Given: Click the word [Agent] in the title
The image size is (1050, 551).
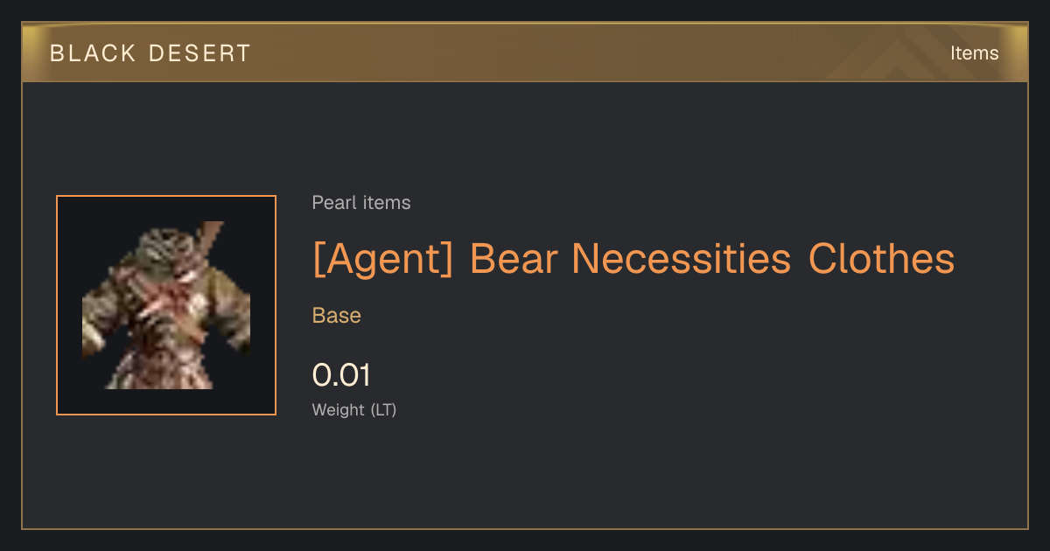Looking at the screenshot, I should tap(383, 259).
